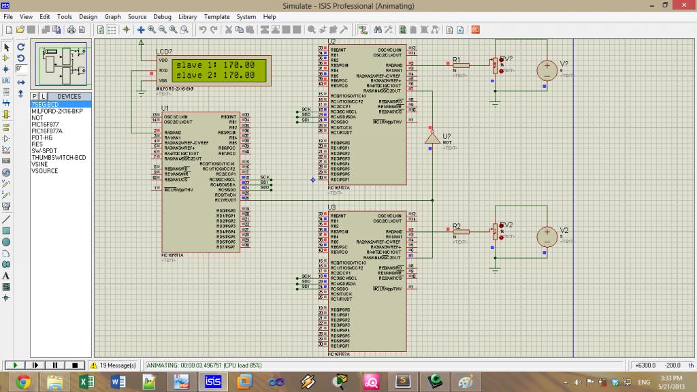Screen dimensions: 697x392
Task: Select the Text Script 'A' tool
Action: click(x=6, y=276)
